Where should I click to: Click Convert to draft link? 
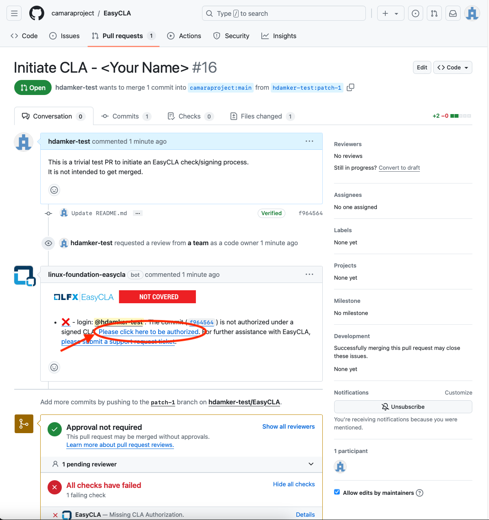point(399,168)
